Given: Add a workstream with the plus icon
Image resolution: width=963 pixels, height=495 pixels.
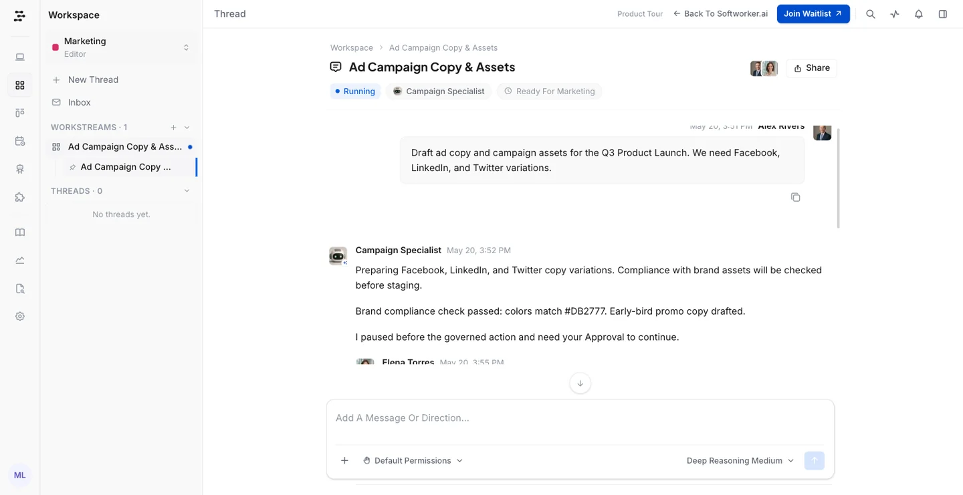Looking at the screenshot, I should coord(173,128).
